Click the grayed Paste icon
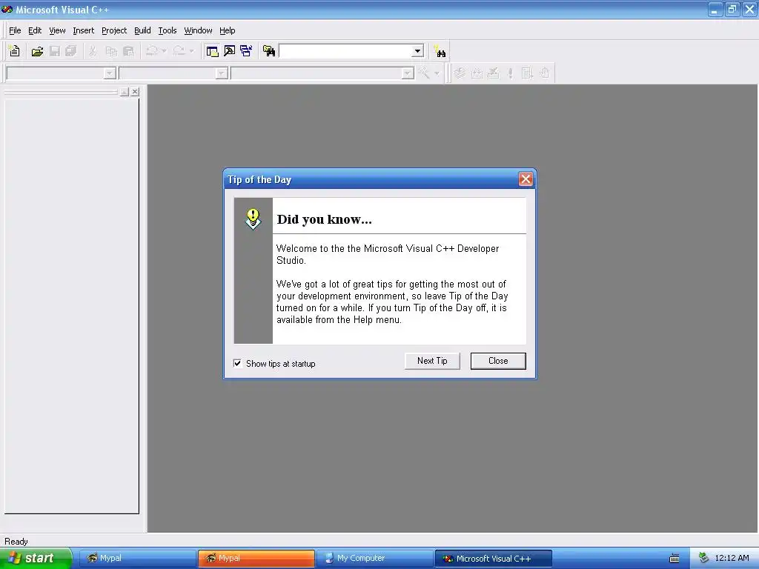Screen dimensions: 759x569 (x=128, y=51)
